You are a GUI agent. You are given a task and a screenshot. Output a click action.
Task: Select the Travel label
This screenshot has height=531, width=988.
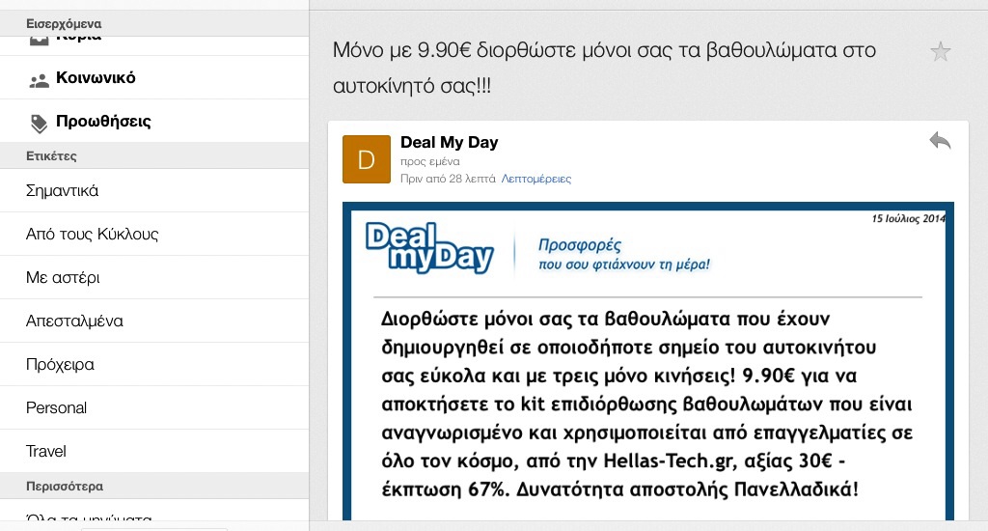pyautogui.click(x=154, y=452)
